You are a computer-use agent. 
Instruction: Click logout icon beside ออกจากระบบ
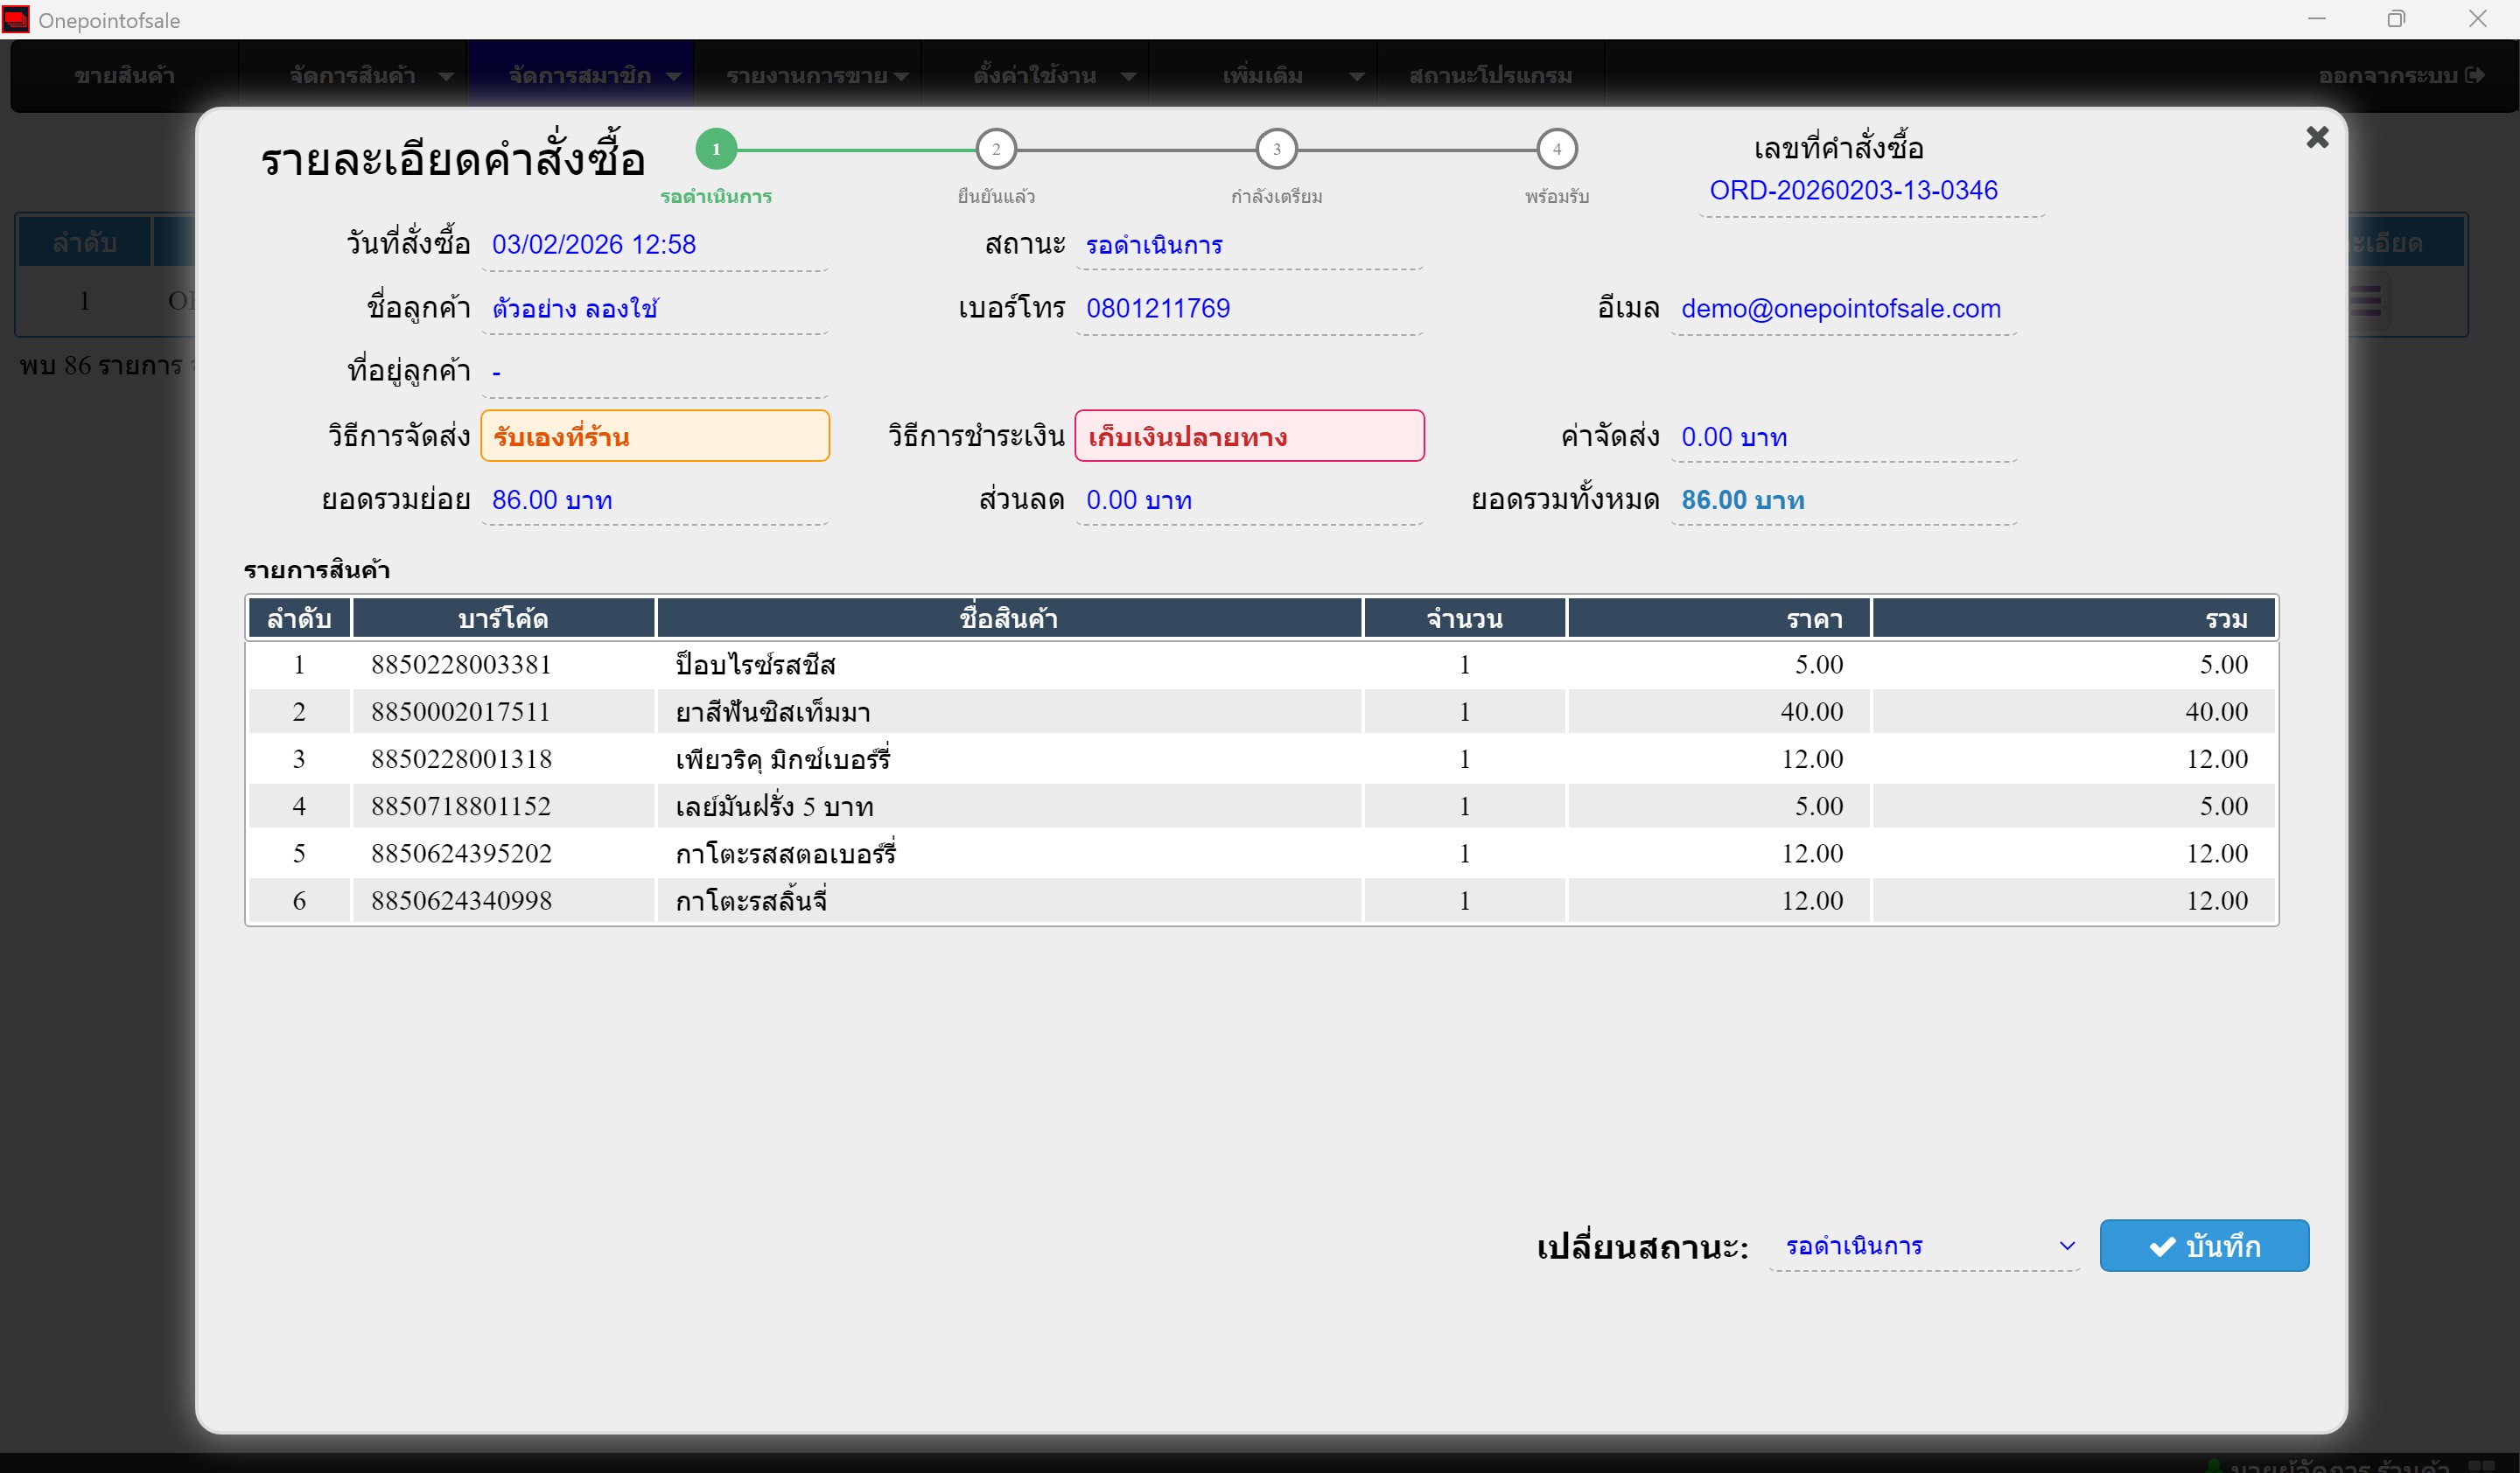pos(2476,75)
